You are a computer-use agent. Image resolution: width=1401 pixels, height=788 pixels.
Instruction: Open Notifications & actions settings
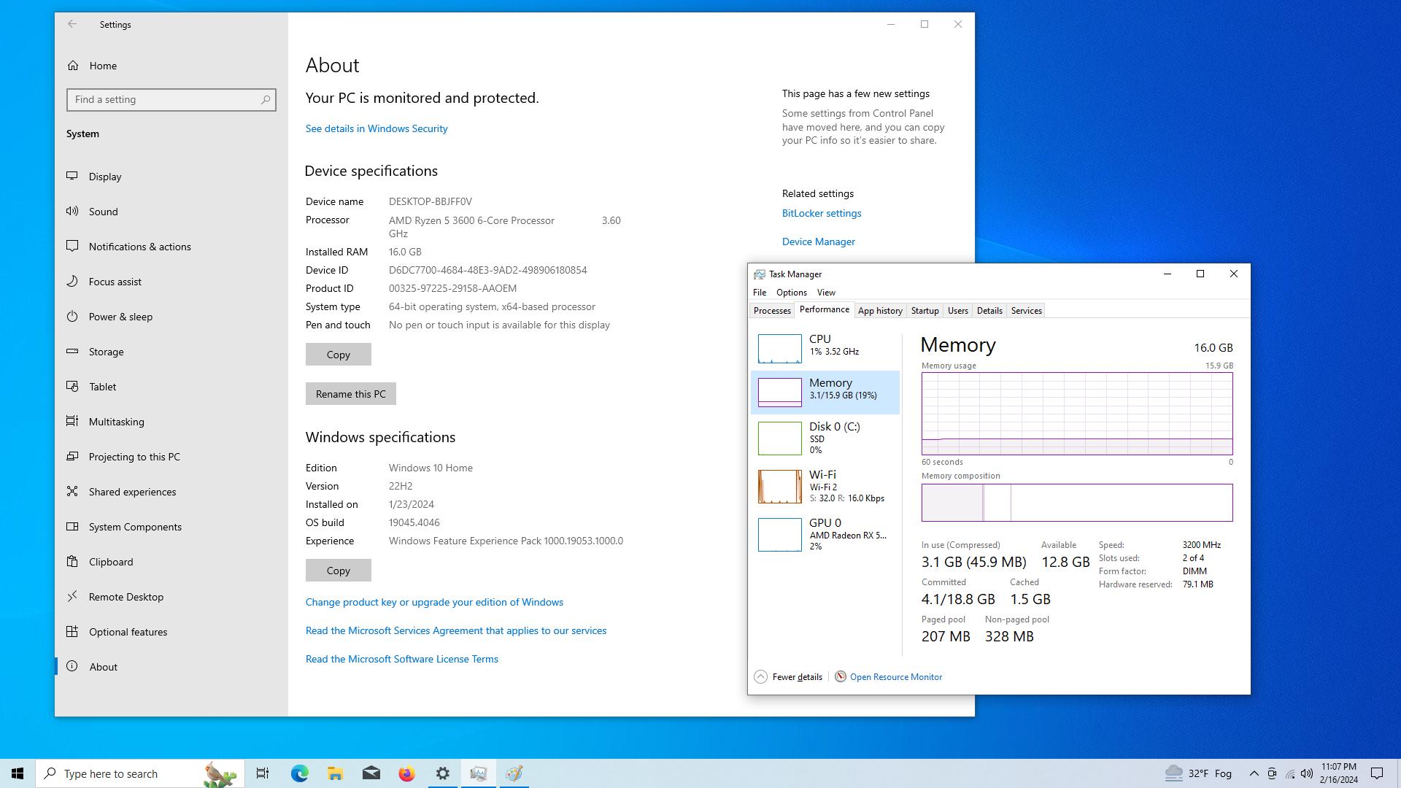(171, 247)
